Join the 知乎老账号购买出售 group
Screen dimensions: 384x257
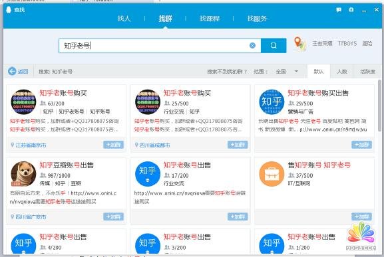click(361, 145)
